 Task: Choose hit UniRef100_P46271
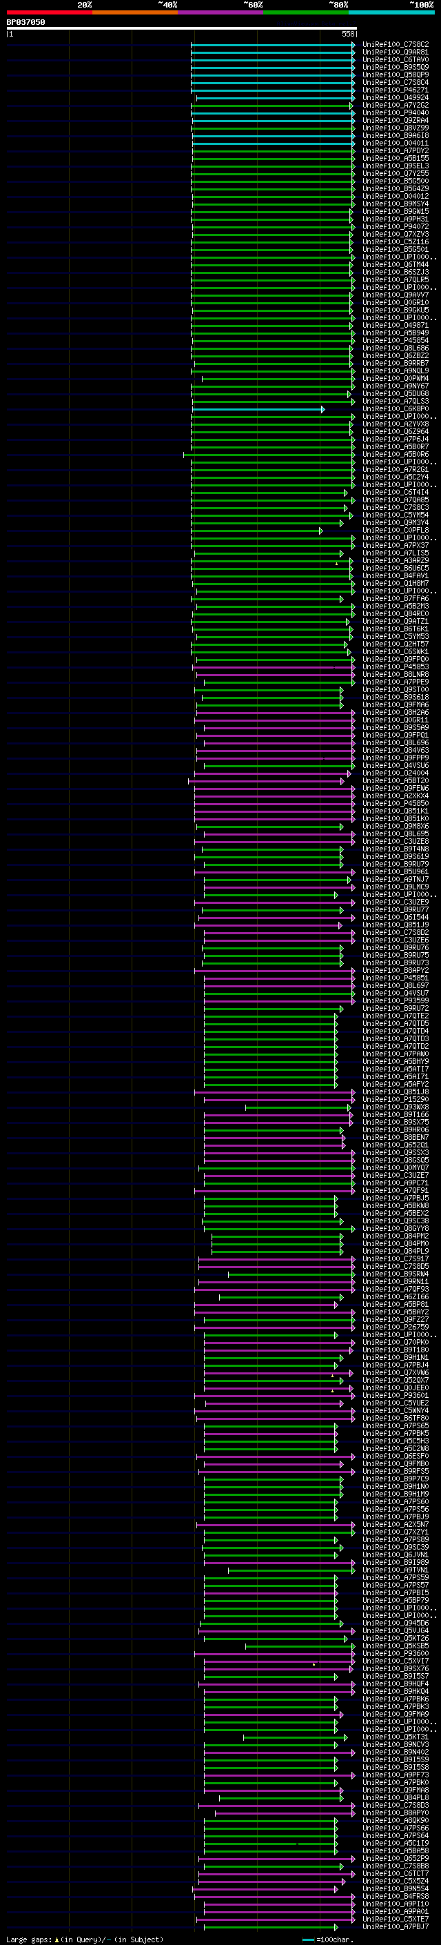click(x=396, y=90)
